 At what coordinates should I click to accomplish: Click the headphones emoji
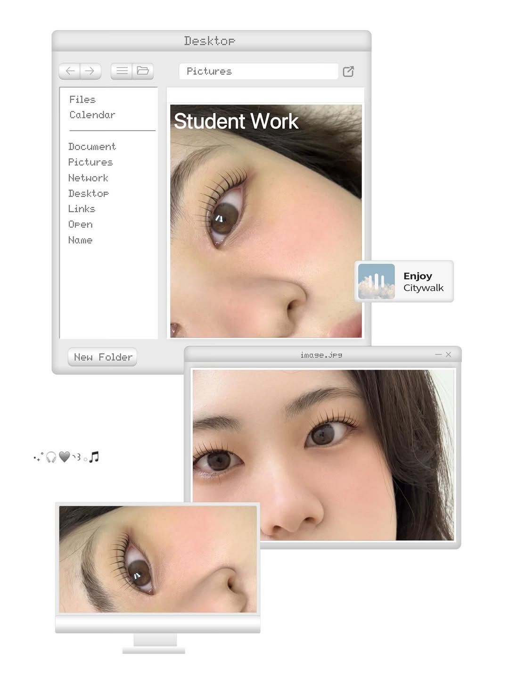[x=51, y=457]
